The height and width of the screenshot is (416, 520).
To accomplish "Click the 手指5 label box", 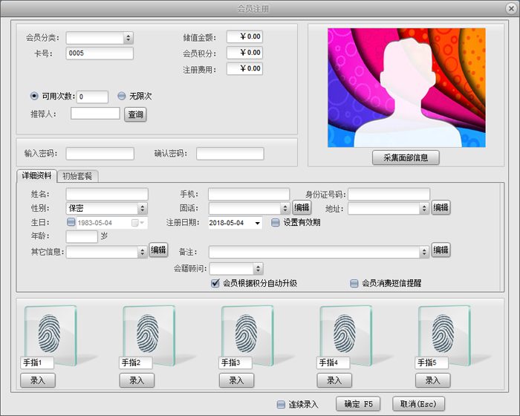I will [x=432, y=363].
